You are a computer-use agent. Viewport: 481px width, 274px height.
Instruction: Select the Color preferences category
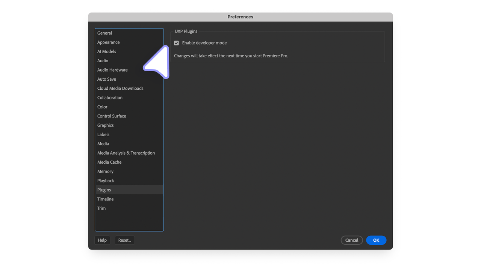pyautogui.click(x=102, y=107)
